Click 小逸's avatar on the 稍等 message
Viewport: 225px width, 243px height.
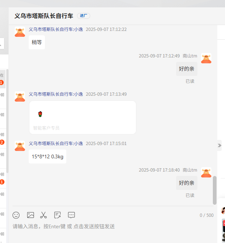pos(20,32)
